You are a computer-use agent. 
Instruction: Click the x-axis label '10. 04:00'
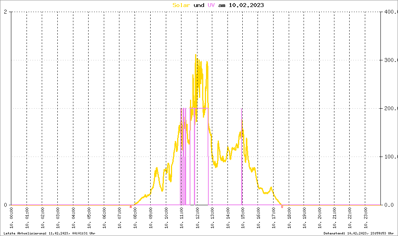pyautogui.click(x=73, y=218)
